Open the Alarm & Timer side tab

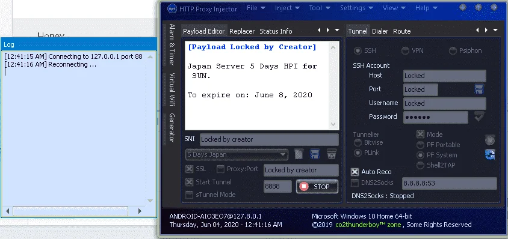click(x=172, y=44)
